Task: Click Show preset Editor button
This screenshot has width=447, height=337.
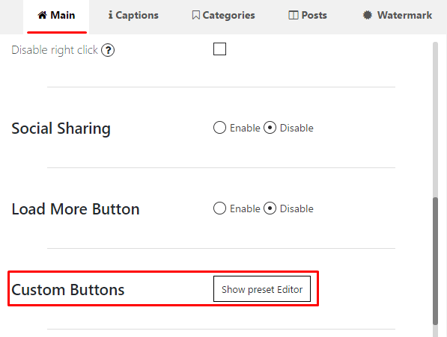Action: pos(262,289)
